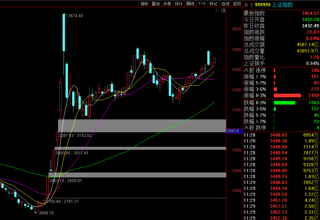Click the 3674.40 high price label
Viewport: 320px width, 220px height.
(75, 16)
